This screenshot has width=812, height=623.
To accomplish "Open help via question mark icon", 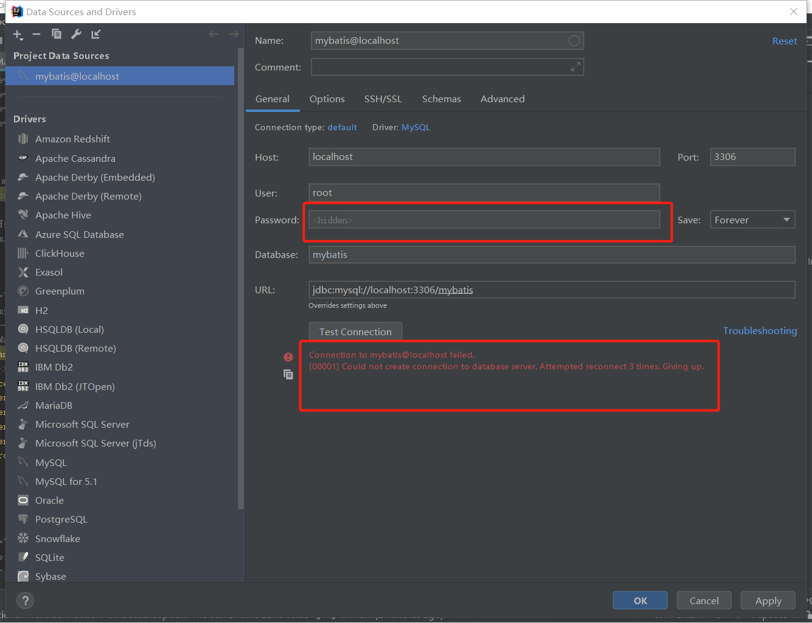I will tap(25, 600).
